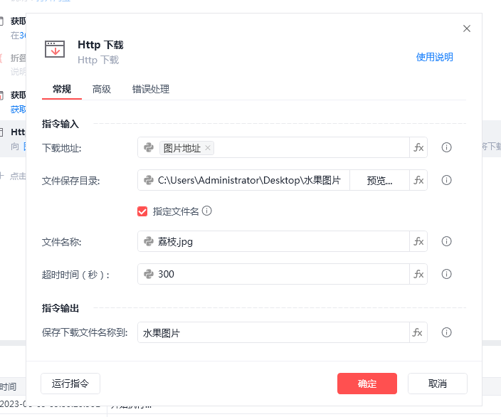Click the 水果图片 output variable field

click(x=273, y=332)
